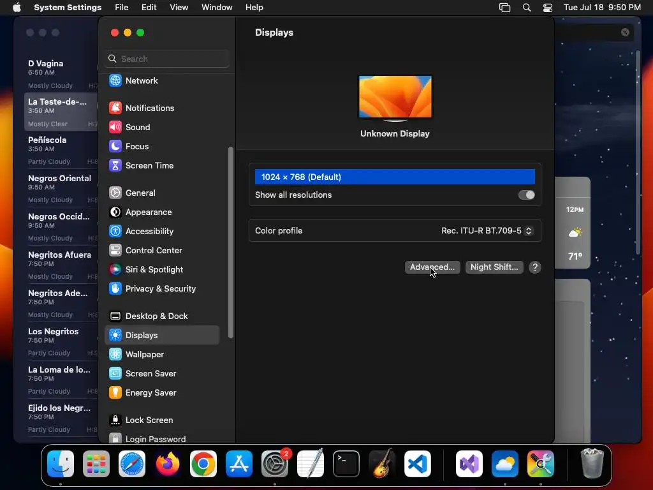Open Weather app in the Dock
The image size is (653, 490).
click(505, 464)
